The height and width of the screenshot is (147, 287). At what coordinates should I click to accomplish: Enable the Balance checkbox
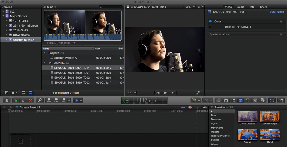pos(210,27)
